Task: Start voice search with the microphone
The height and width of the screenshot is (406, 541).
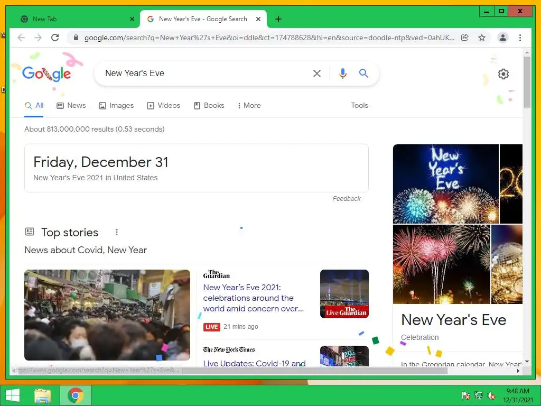Action: tap(342, 73)
